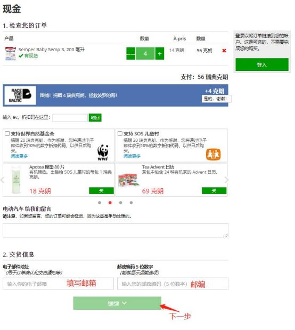Increase quantity with the plus button
The image size is (295, 330).
[160, 54]
